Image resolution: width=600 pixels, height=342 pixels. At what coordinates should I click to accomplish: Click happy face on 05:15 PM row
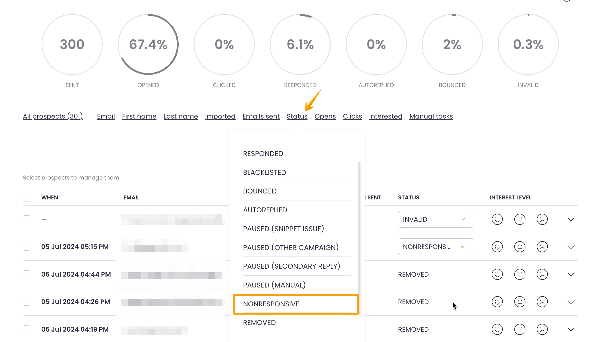[x=497, y=247]
